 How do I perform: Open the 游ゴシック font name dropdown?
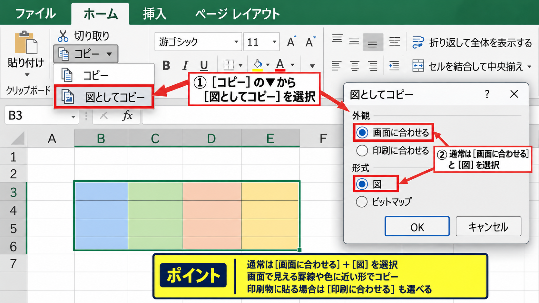coord(236,42)
